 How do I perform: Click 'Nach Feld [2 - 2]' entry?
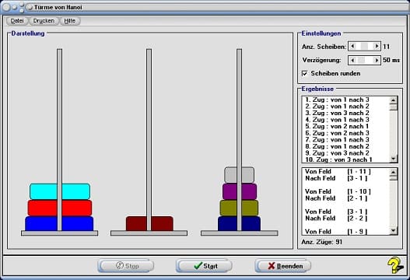[x=336, y=219]
